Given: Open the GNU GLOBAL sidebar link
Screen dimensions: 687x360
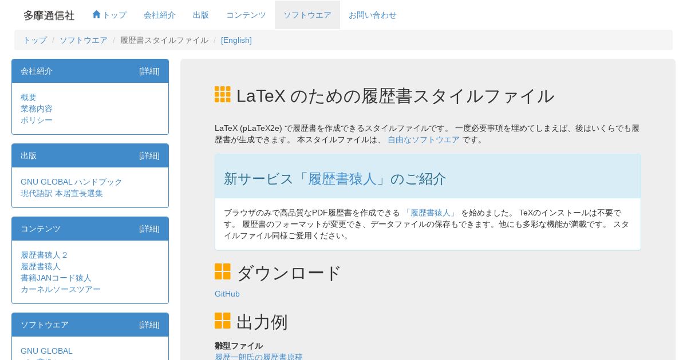Looking at the screenshot, I should click(47, 351).
